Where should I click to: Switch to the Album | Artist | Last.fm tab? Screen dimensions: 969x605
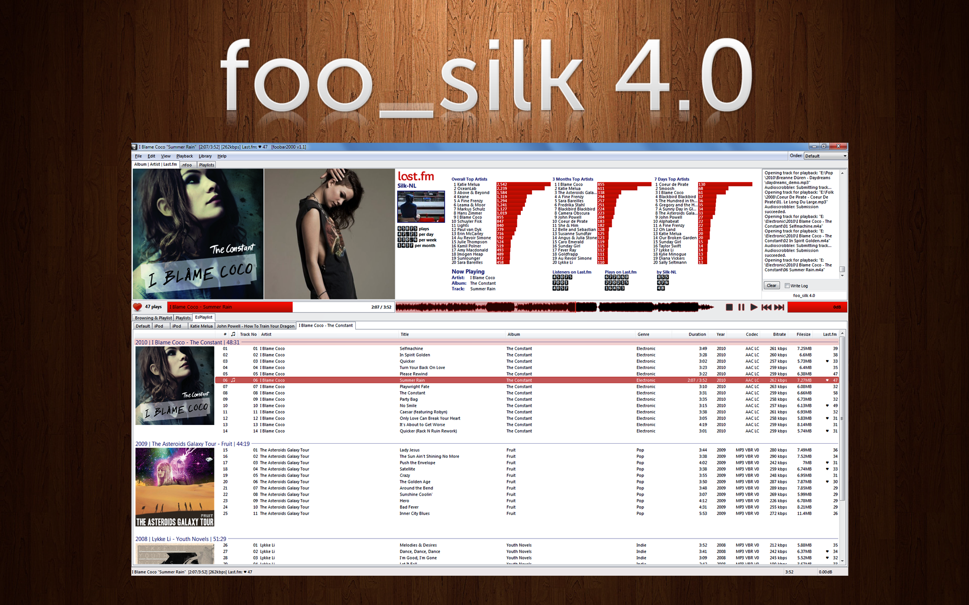[156, 164]
